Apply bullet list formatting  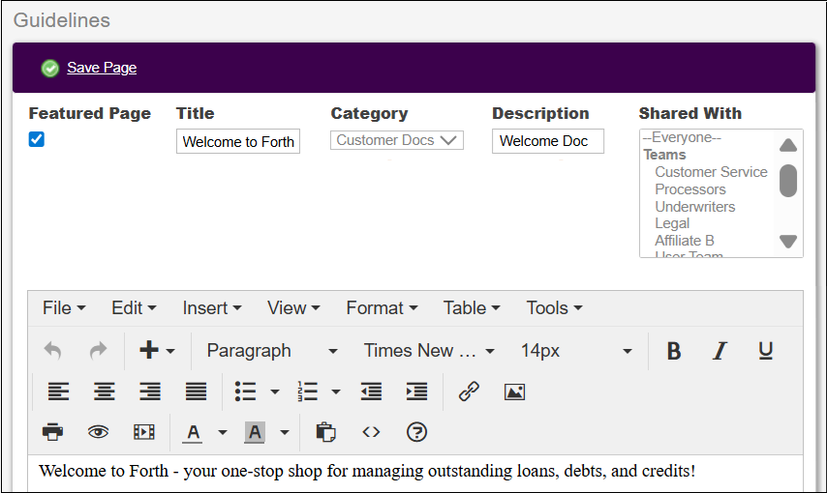245,391
